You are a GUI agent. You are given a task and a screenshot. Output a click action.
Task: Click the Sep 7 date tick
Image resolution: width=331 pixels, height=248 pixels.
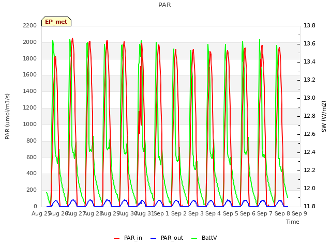265,213
